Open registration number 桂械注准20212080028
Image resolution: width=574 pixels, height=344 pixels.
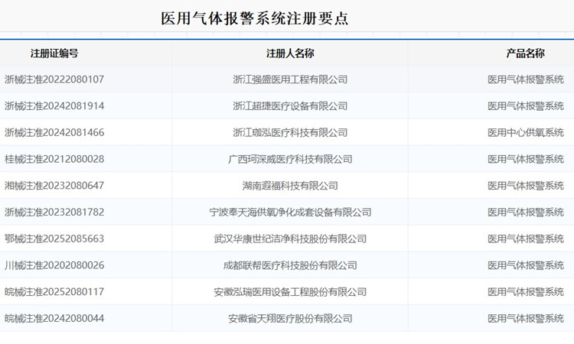pyautogui.click(x=54, y=159)
